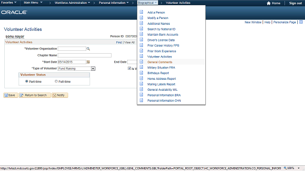This screenshot has width=305, height=171.
Task: Open the Volunteer Organization lookup magnifier
Action: point(88,48)
